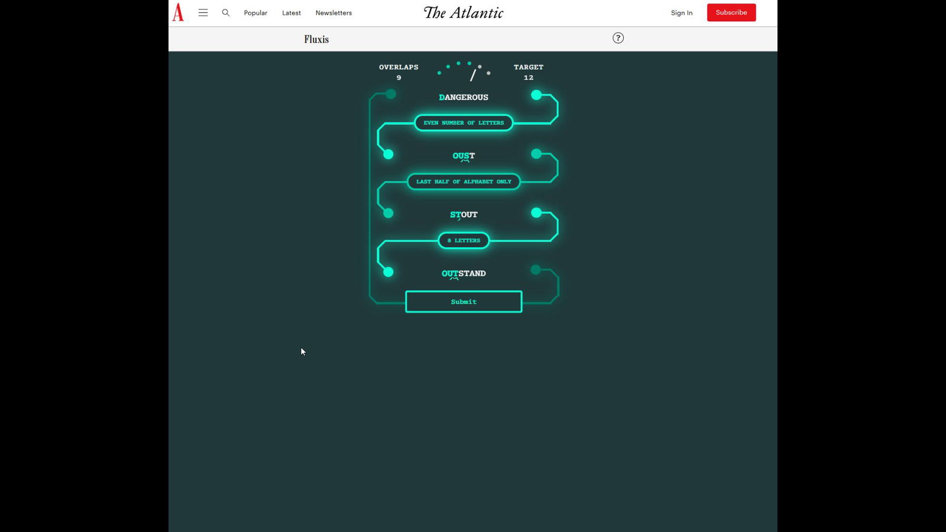946x532 pixels.
Task: Click the red Subscribe button
Action: point(731,12)
